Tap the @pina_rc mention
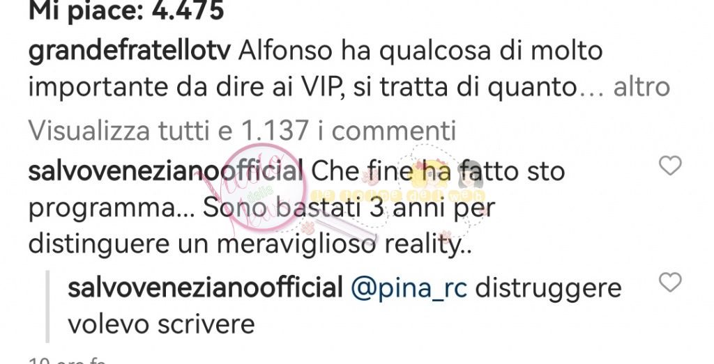The width and height of the screenshot is (714, 364). pos(409,289)
